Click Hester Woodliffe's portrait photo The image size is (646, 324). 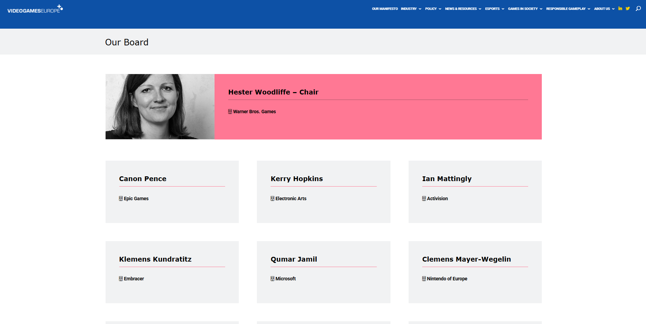pos(160,106)
